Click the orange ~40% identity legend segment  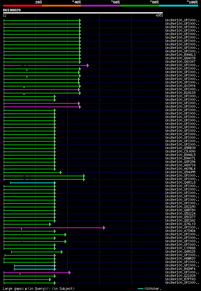click(62, 6)
